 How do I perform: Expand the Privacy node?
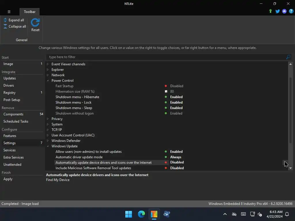48,119
